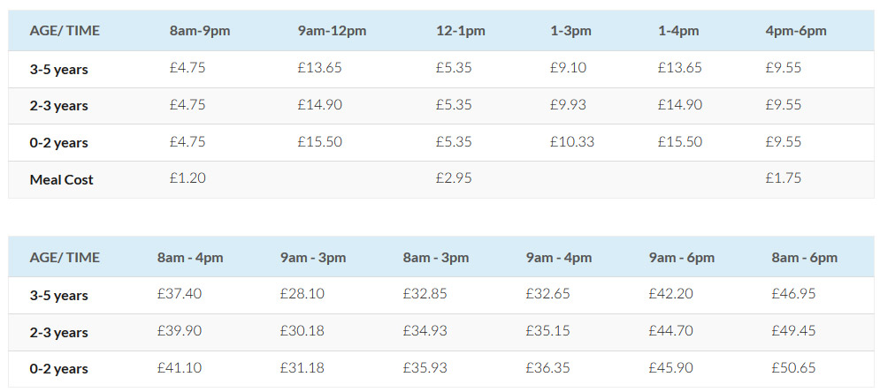The image size is (880, 392).
Task: Select the £30.18 price cell
Action: [x=302, y=331]
